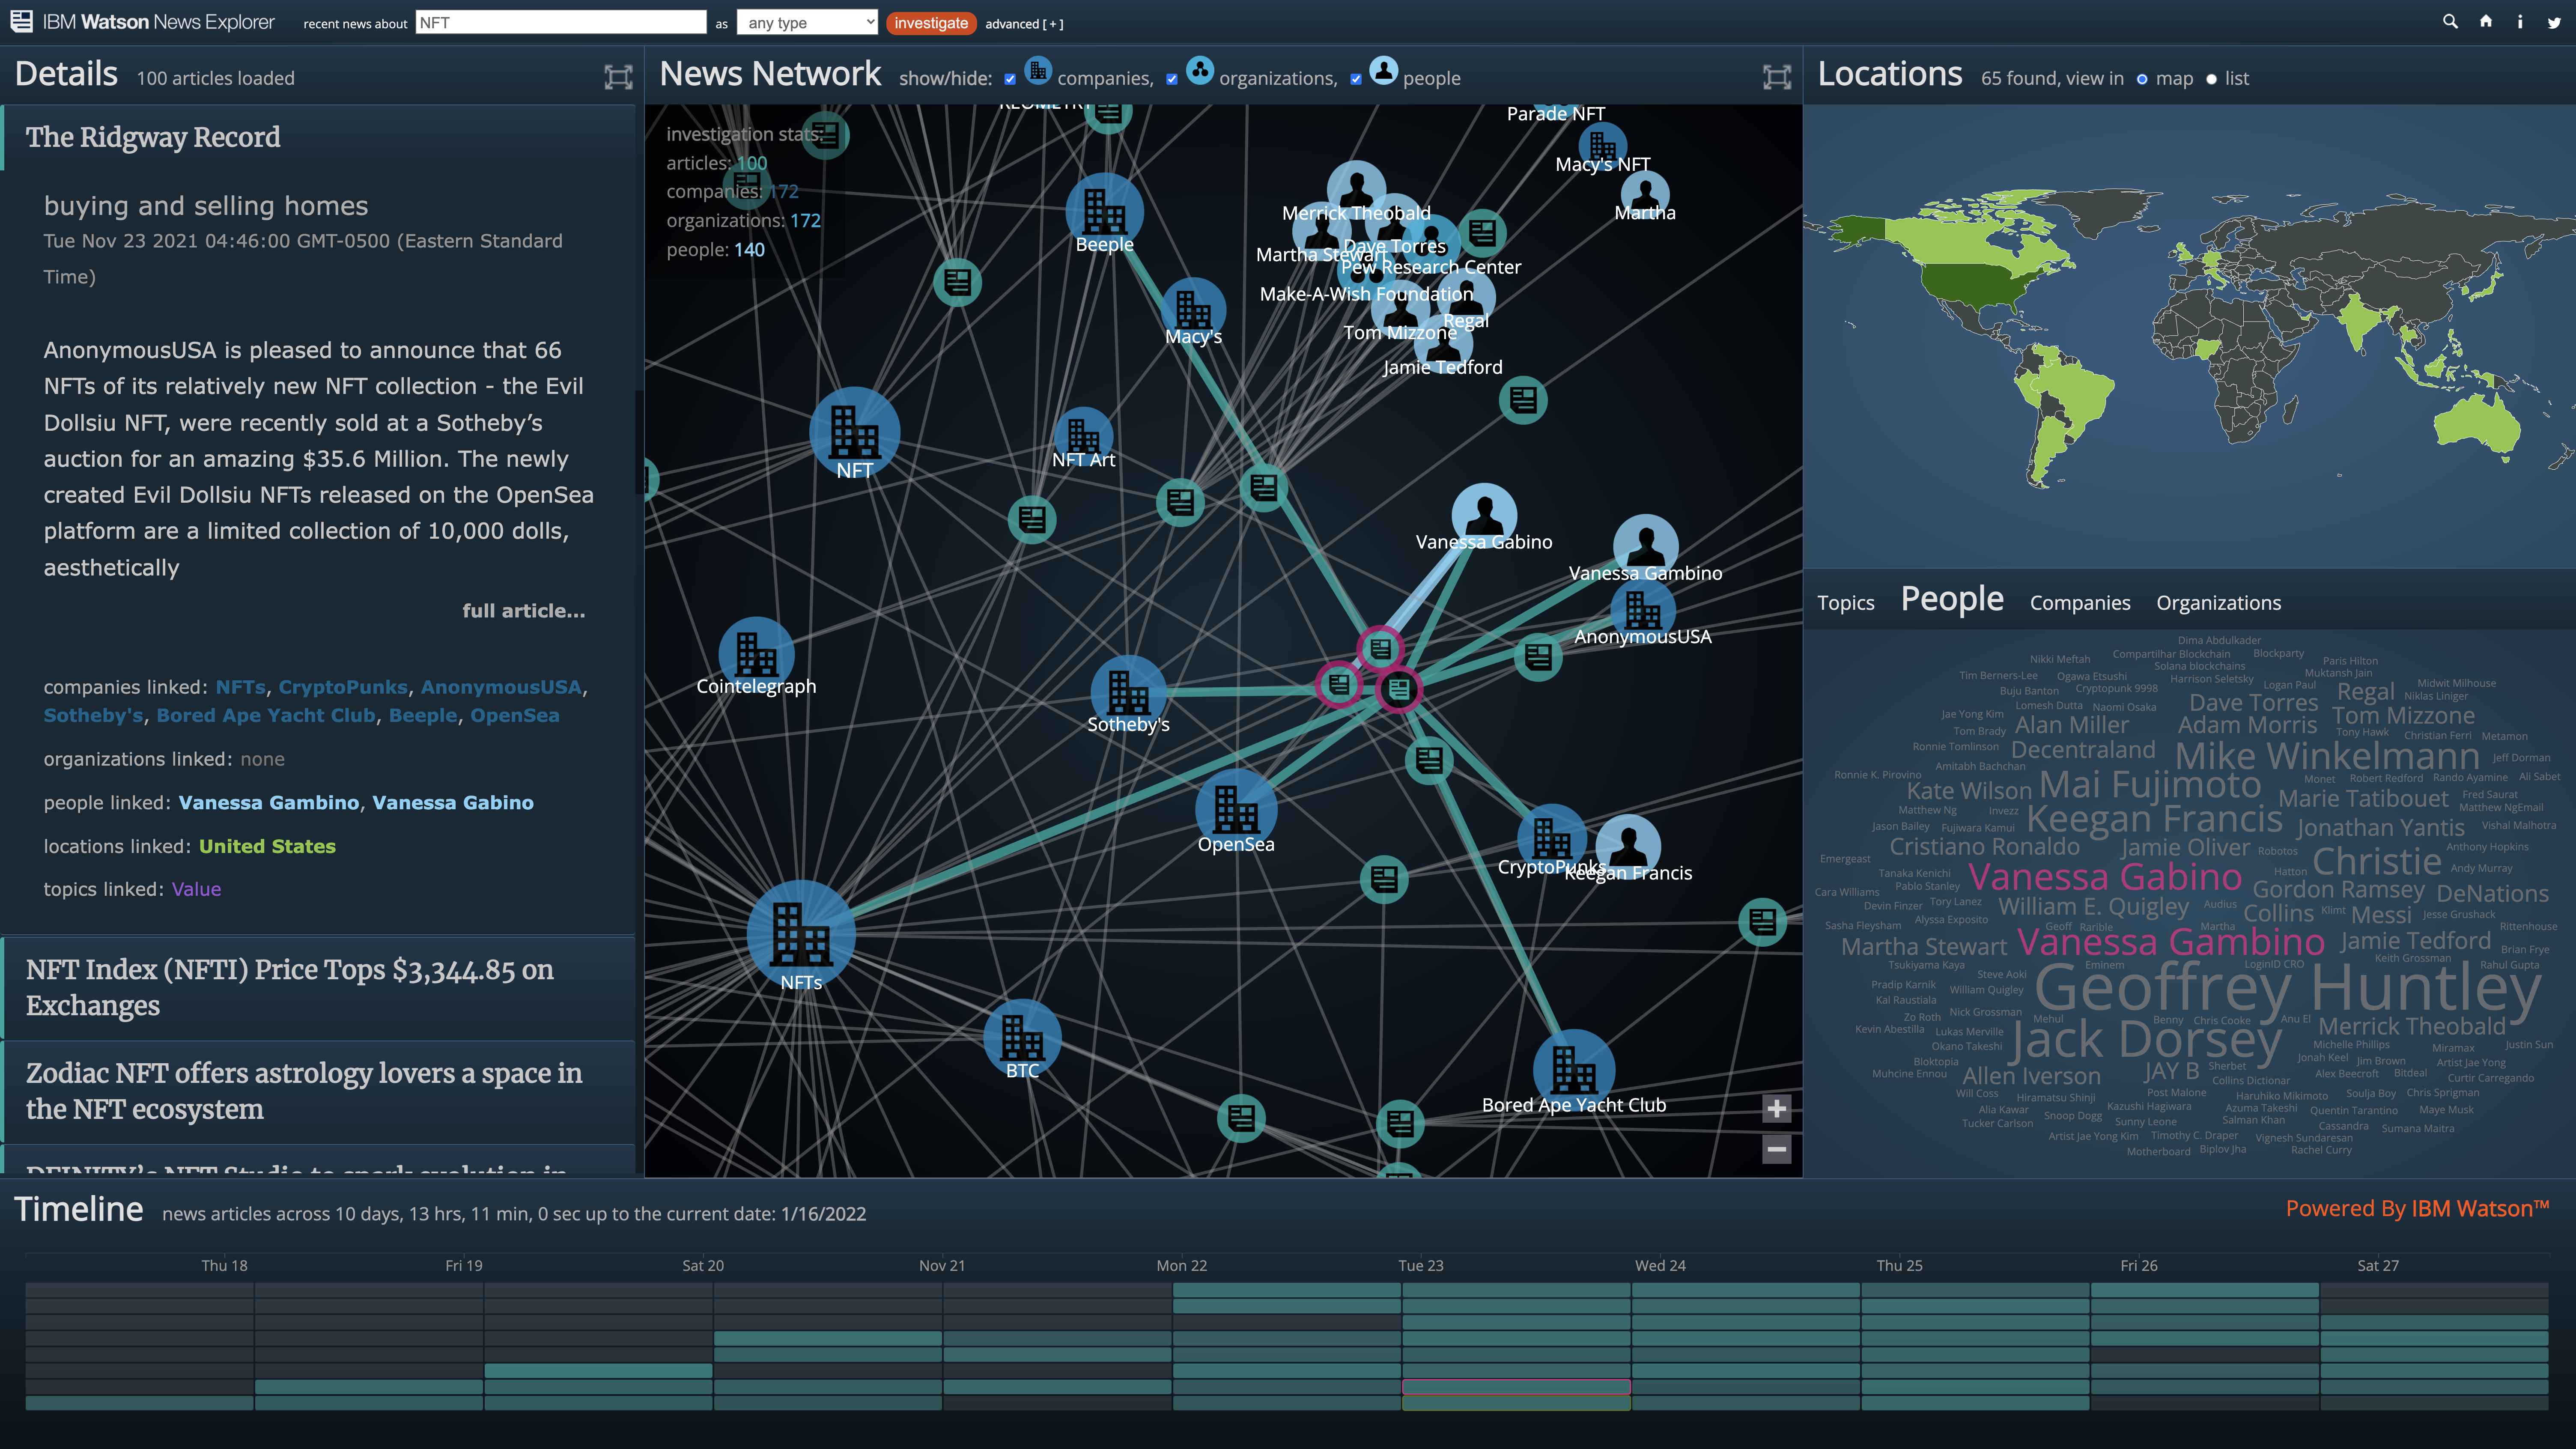The height and width of the screenshot is (1449, 2576).
Task: Expand the Zodiac NFT article entry
Action: pyautogui.click(x=304, y=1091)
